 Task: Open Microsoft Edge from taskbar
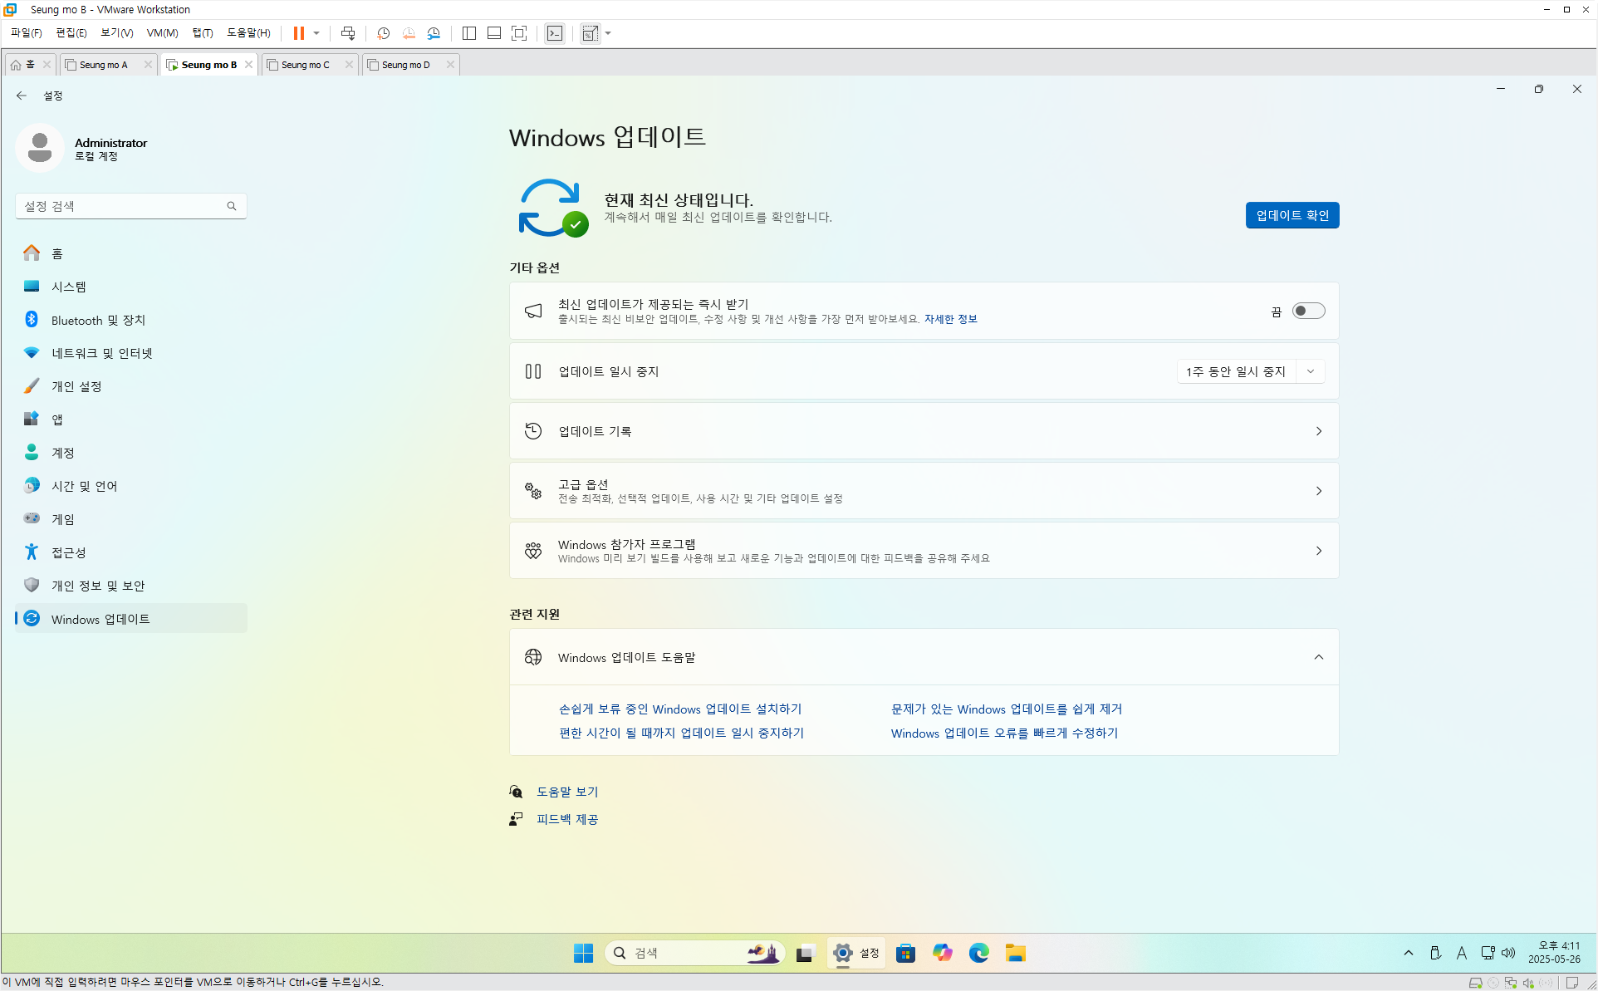pyautogui.click(x=978, y=953)
